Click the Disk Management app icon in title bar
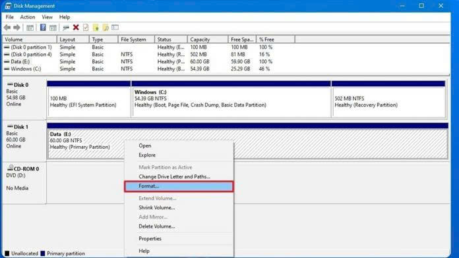The image size is (459, 258). tap(8, 6)
